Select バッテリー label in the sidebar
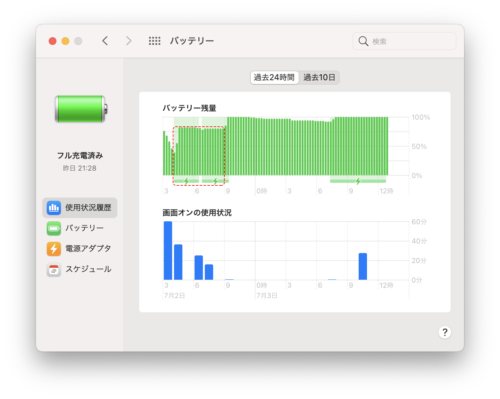This screenshot has width=500, height=399. point(85,228)
